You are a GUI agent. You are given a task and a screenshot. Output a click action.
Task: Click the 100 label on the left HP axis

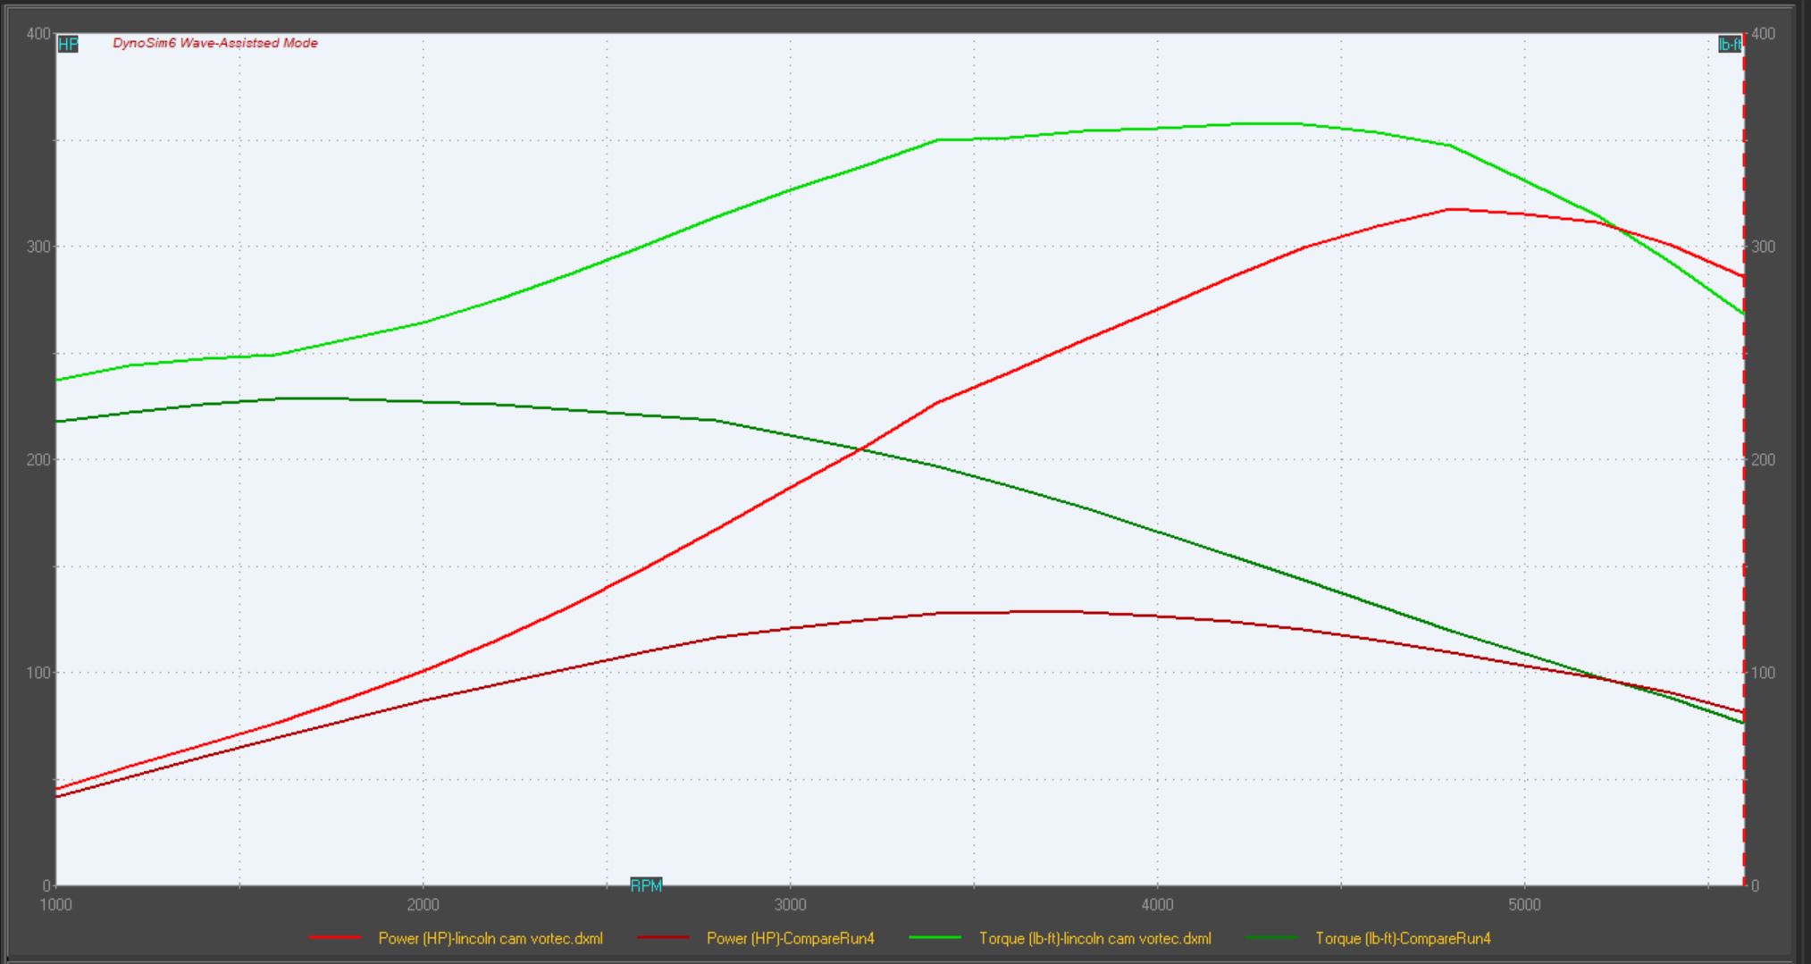pos(38,673)
